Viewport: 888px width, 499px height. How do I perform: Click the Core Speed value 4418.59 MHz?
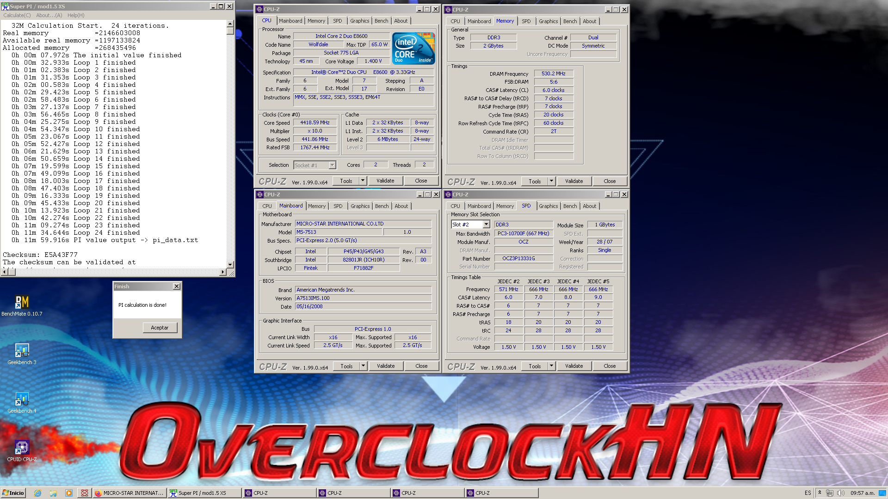pyautogui.click(x=315, y=122)
